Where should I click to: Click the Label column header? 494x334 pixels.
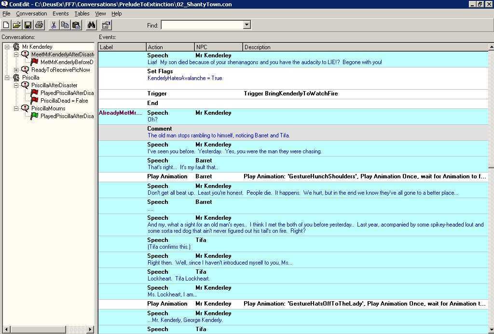122,47
